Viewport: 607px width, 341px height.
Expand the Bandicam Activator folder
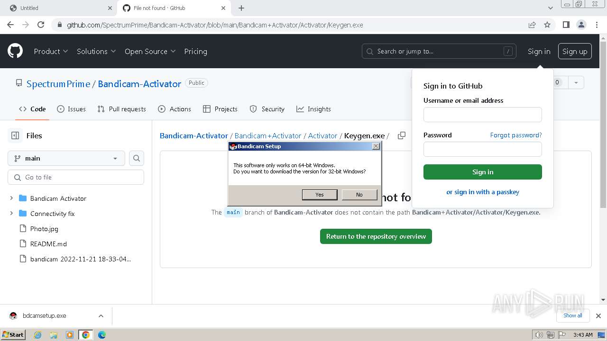pyautogui.click(x=11, y=198)
